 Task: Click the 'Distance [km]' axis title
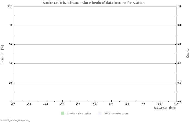point(165,108)
